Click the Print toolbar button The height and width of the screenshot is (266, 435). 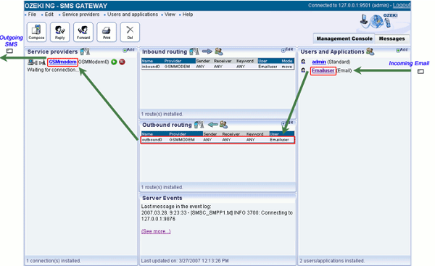click(x=107, y=32)
